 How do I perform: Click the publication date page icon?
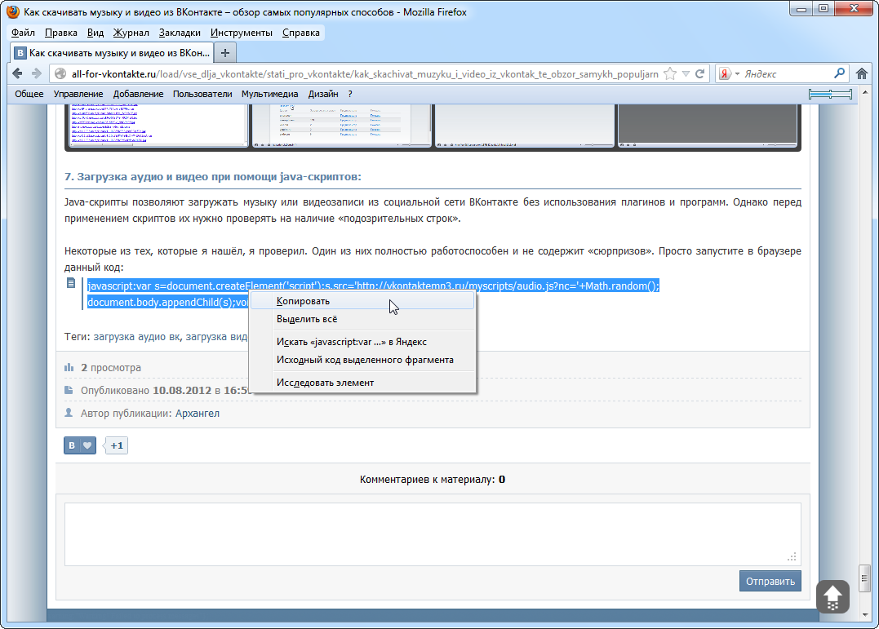click(69, 390)
